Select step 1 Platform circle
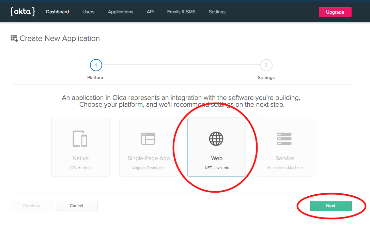370x225 pixels. (96, 65)
